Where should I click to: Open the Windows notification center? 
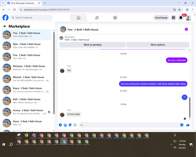point(191,144)
